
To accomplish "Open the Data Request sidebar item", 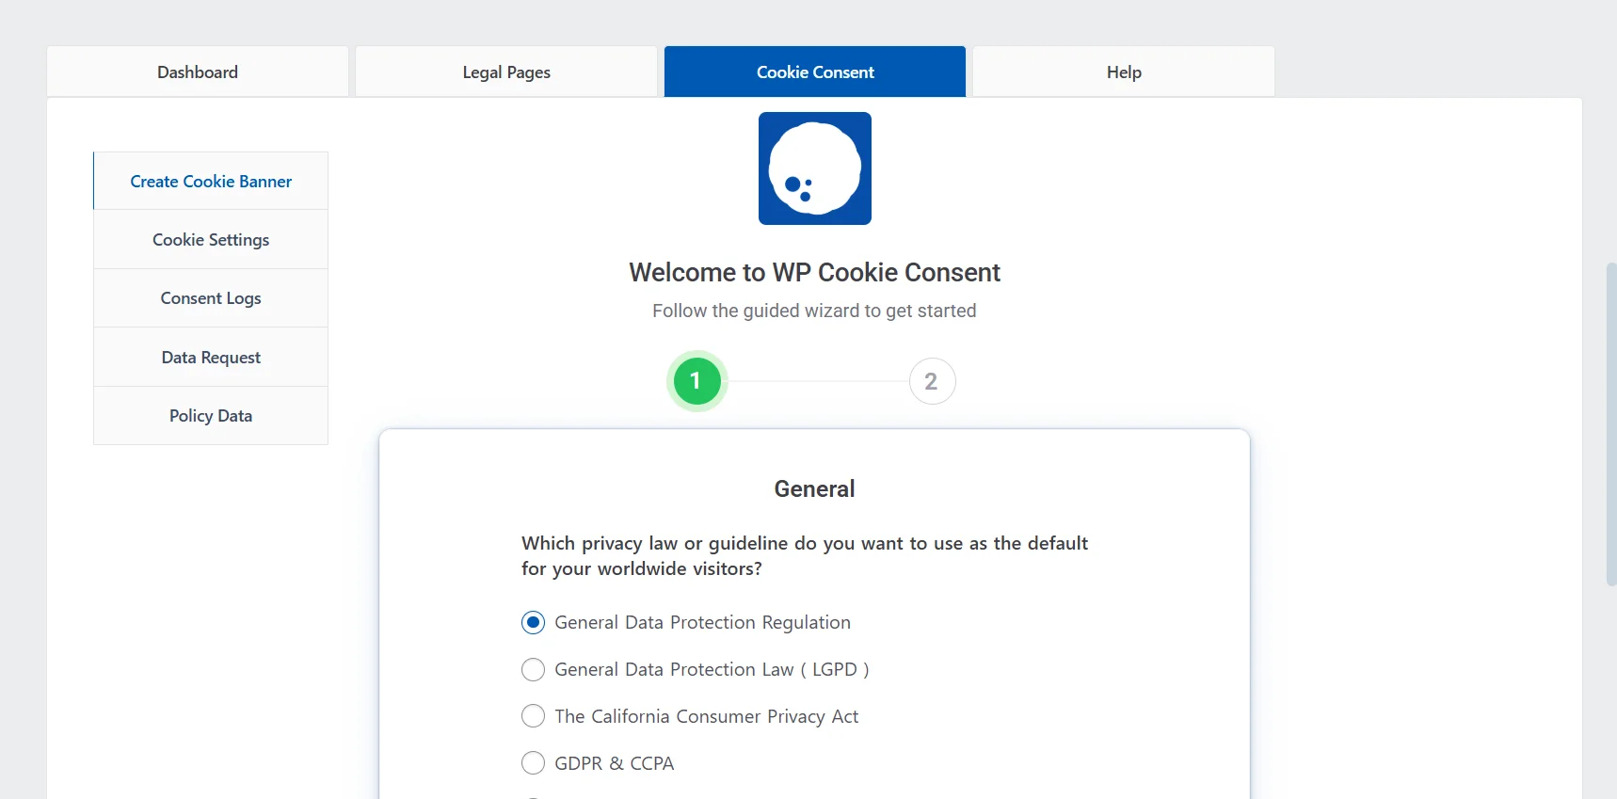I will pos(210,357).
